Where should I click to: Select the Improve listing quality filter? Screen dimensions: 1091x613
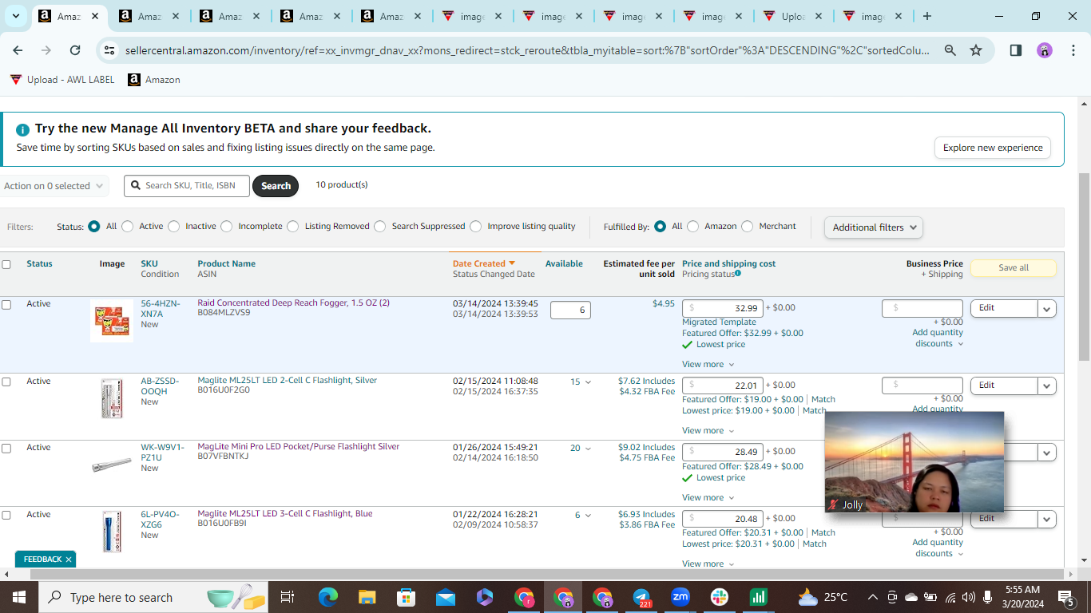click(x=476, y=227)
